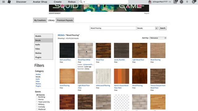Select Plugins in the library sidebar
Viewport: 198px width, 111px height.
point(44,57)
